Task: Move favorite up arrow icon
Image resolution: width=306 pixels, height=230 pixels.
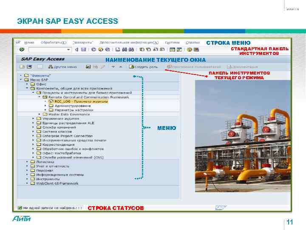Action: pyautogui.click(x=121, y=67)
